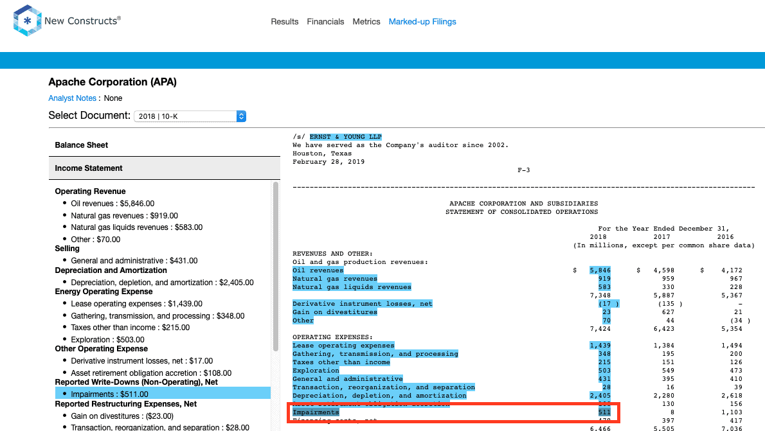765x431 pixels.
Task: Click Transaction, reorganization, and separation in filing
Action: point(384,387)
